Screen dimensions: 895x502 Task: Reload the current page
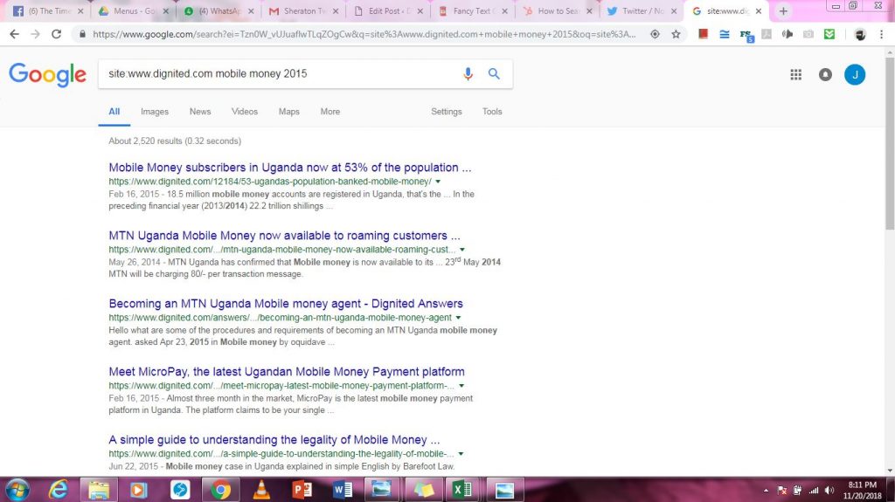56,34
